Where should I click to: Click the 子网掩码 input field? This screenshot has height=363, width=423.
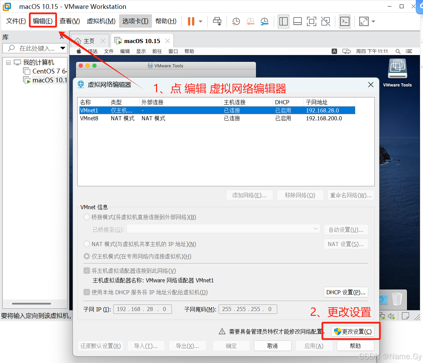point(248,309)
